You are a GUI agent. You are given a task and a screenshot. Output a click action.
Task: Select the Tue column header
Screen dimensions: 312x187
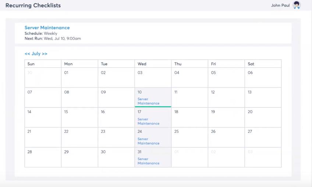pyautogui.click(x=116, y=64)
